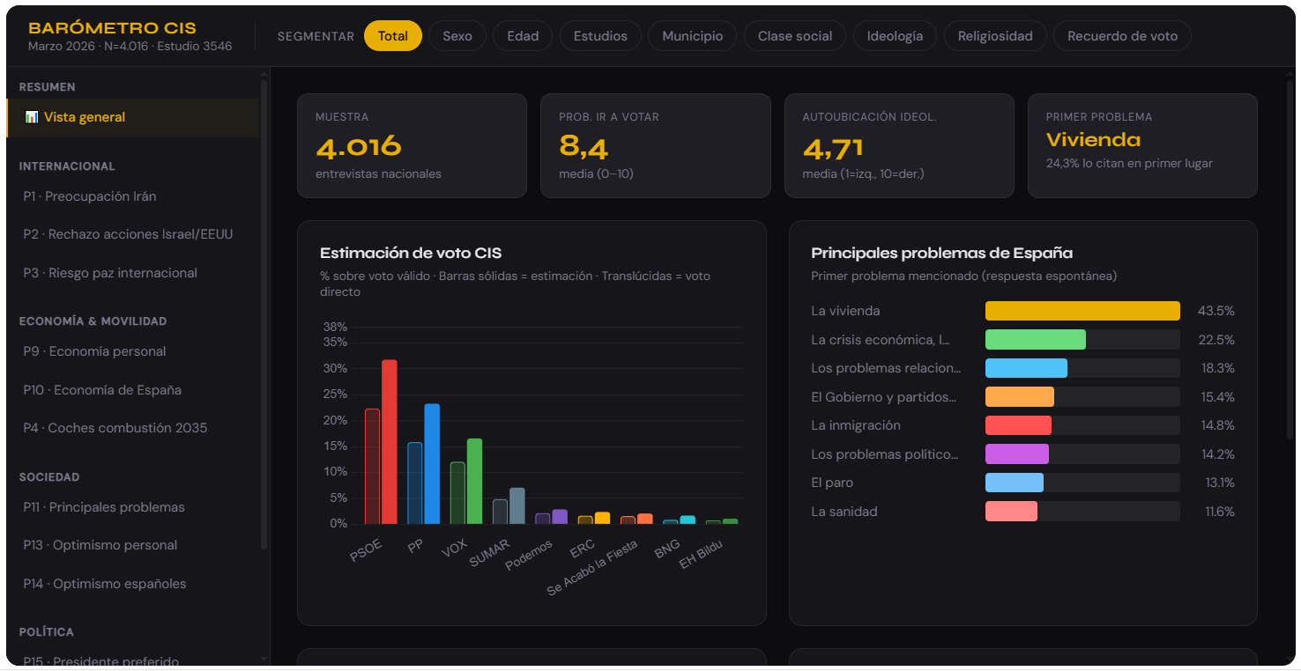Open P9 Economía personal question
Screen dimensions: 1301x671
click(94, 351)
